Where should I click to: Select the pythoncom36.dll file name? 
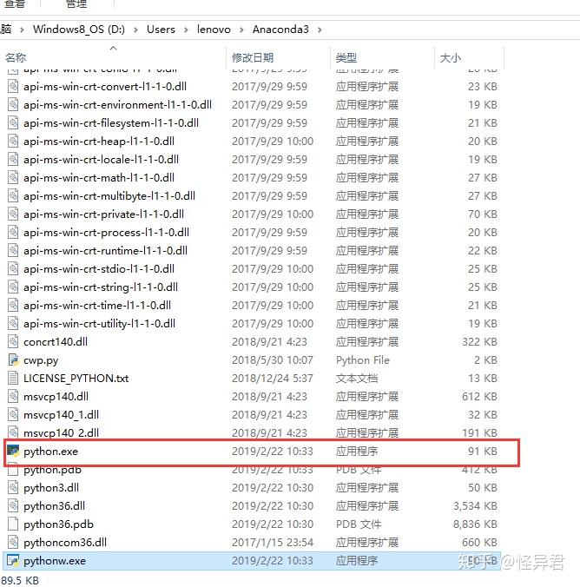click(65, 543)
